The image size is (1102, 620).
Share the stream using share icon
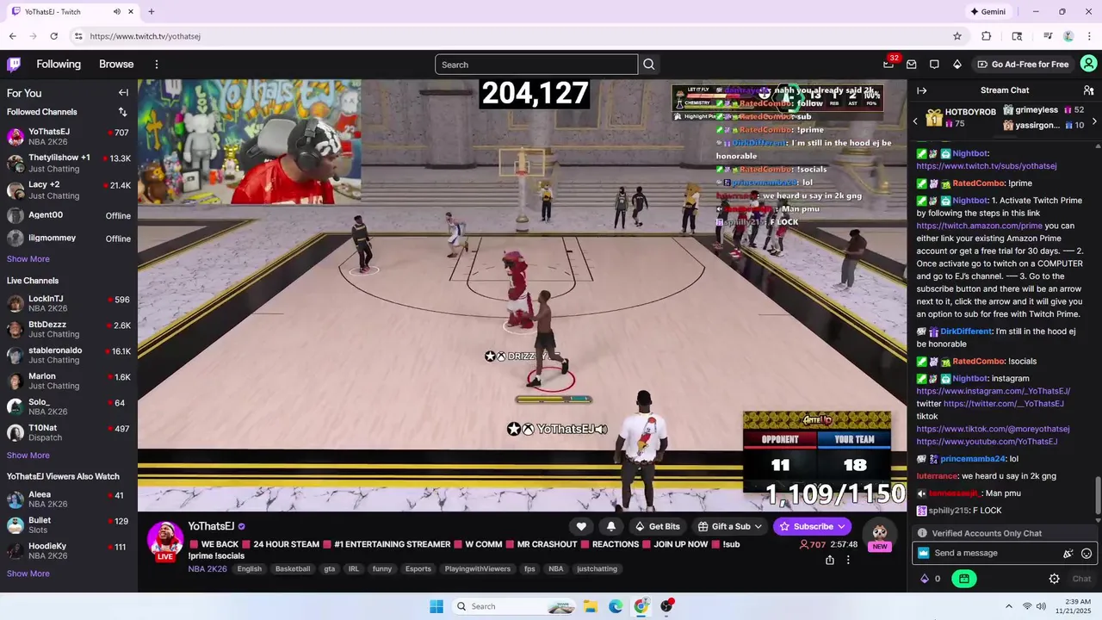click(x=829, y=560)
